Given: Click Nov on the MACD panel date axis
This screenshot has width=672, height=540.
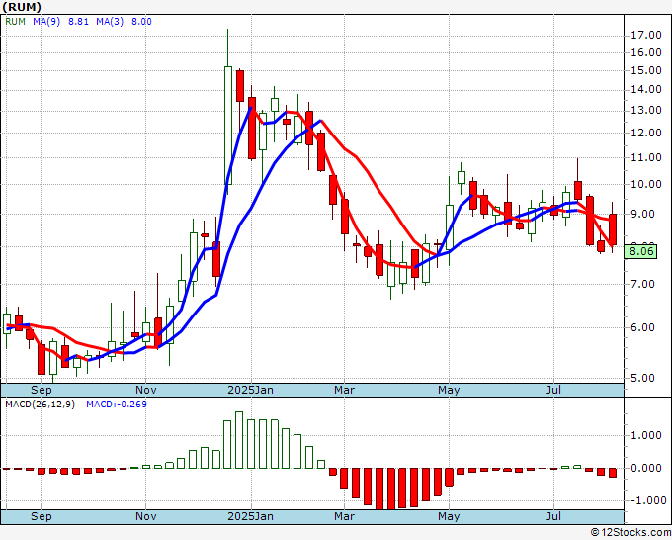Looking at the screenshot, I should [145, 516].
